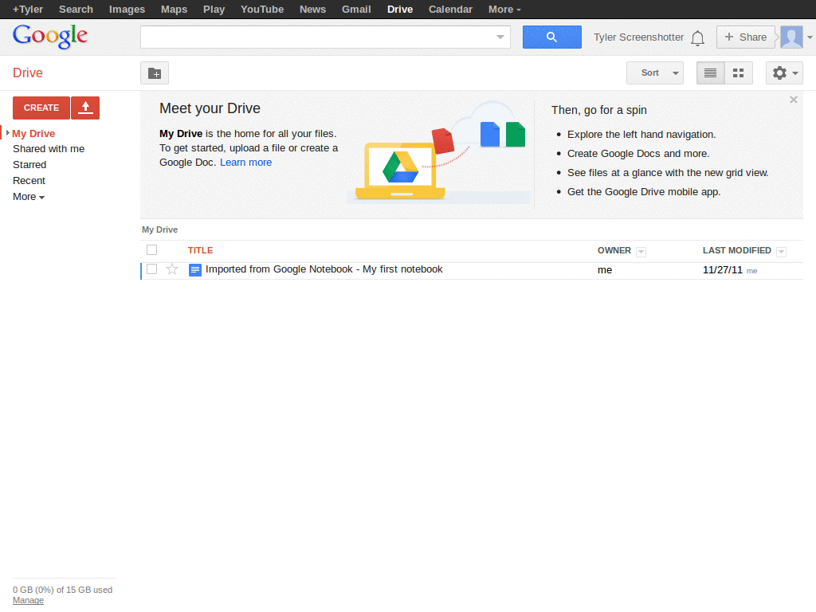Open News from the top bar
The height and width of the screenshot is (612, 816).
(x=312, y=10)
